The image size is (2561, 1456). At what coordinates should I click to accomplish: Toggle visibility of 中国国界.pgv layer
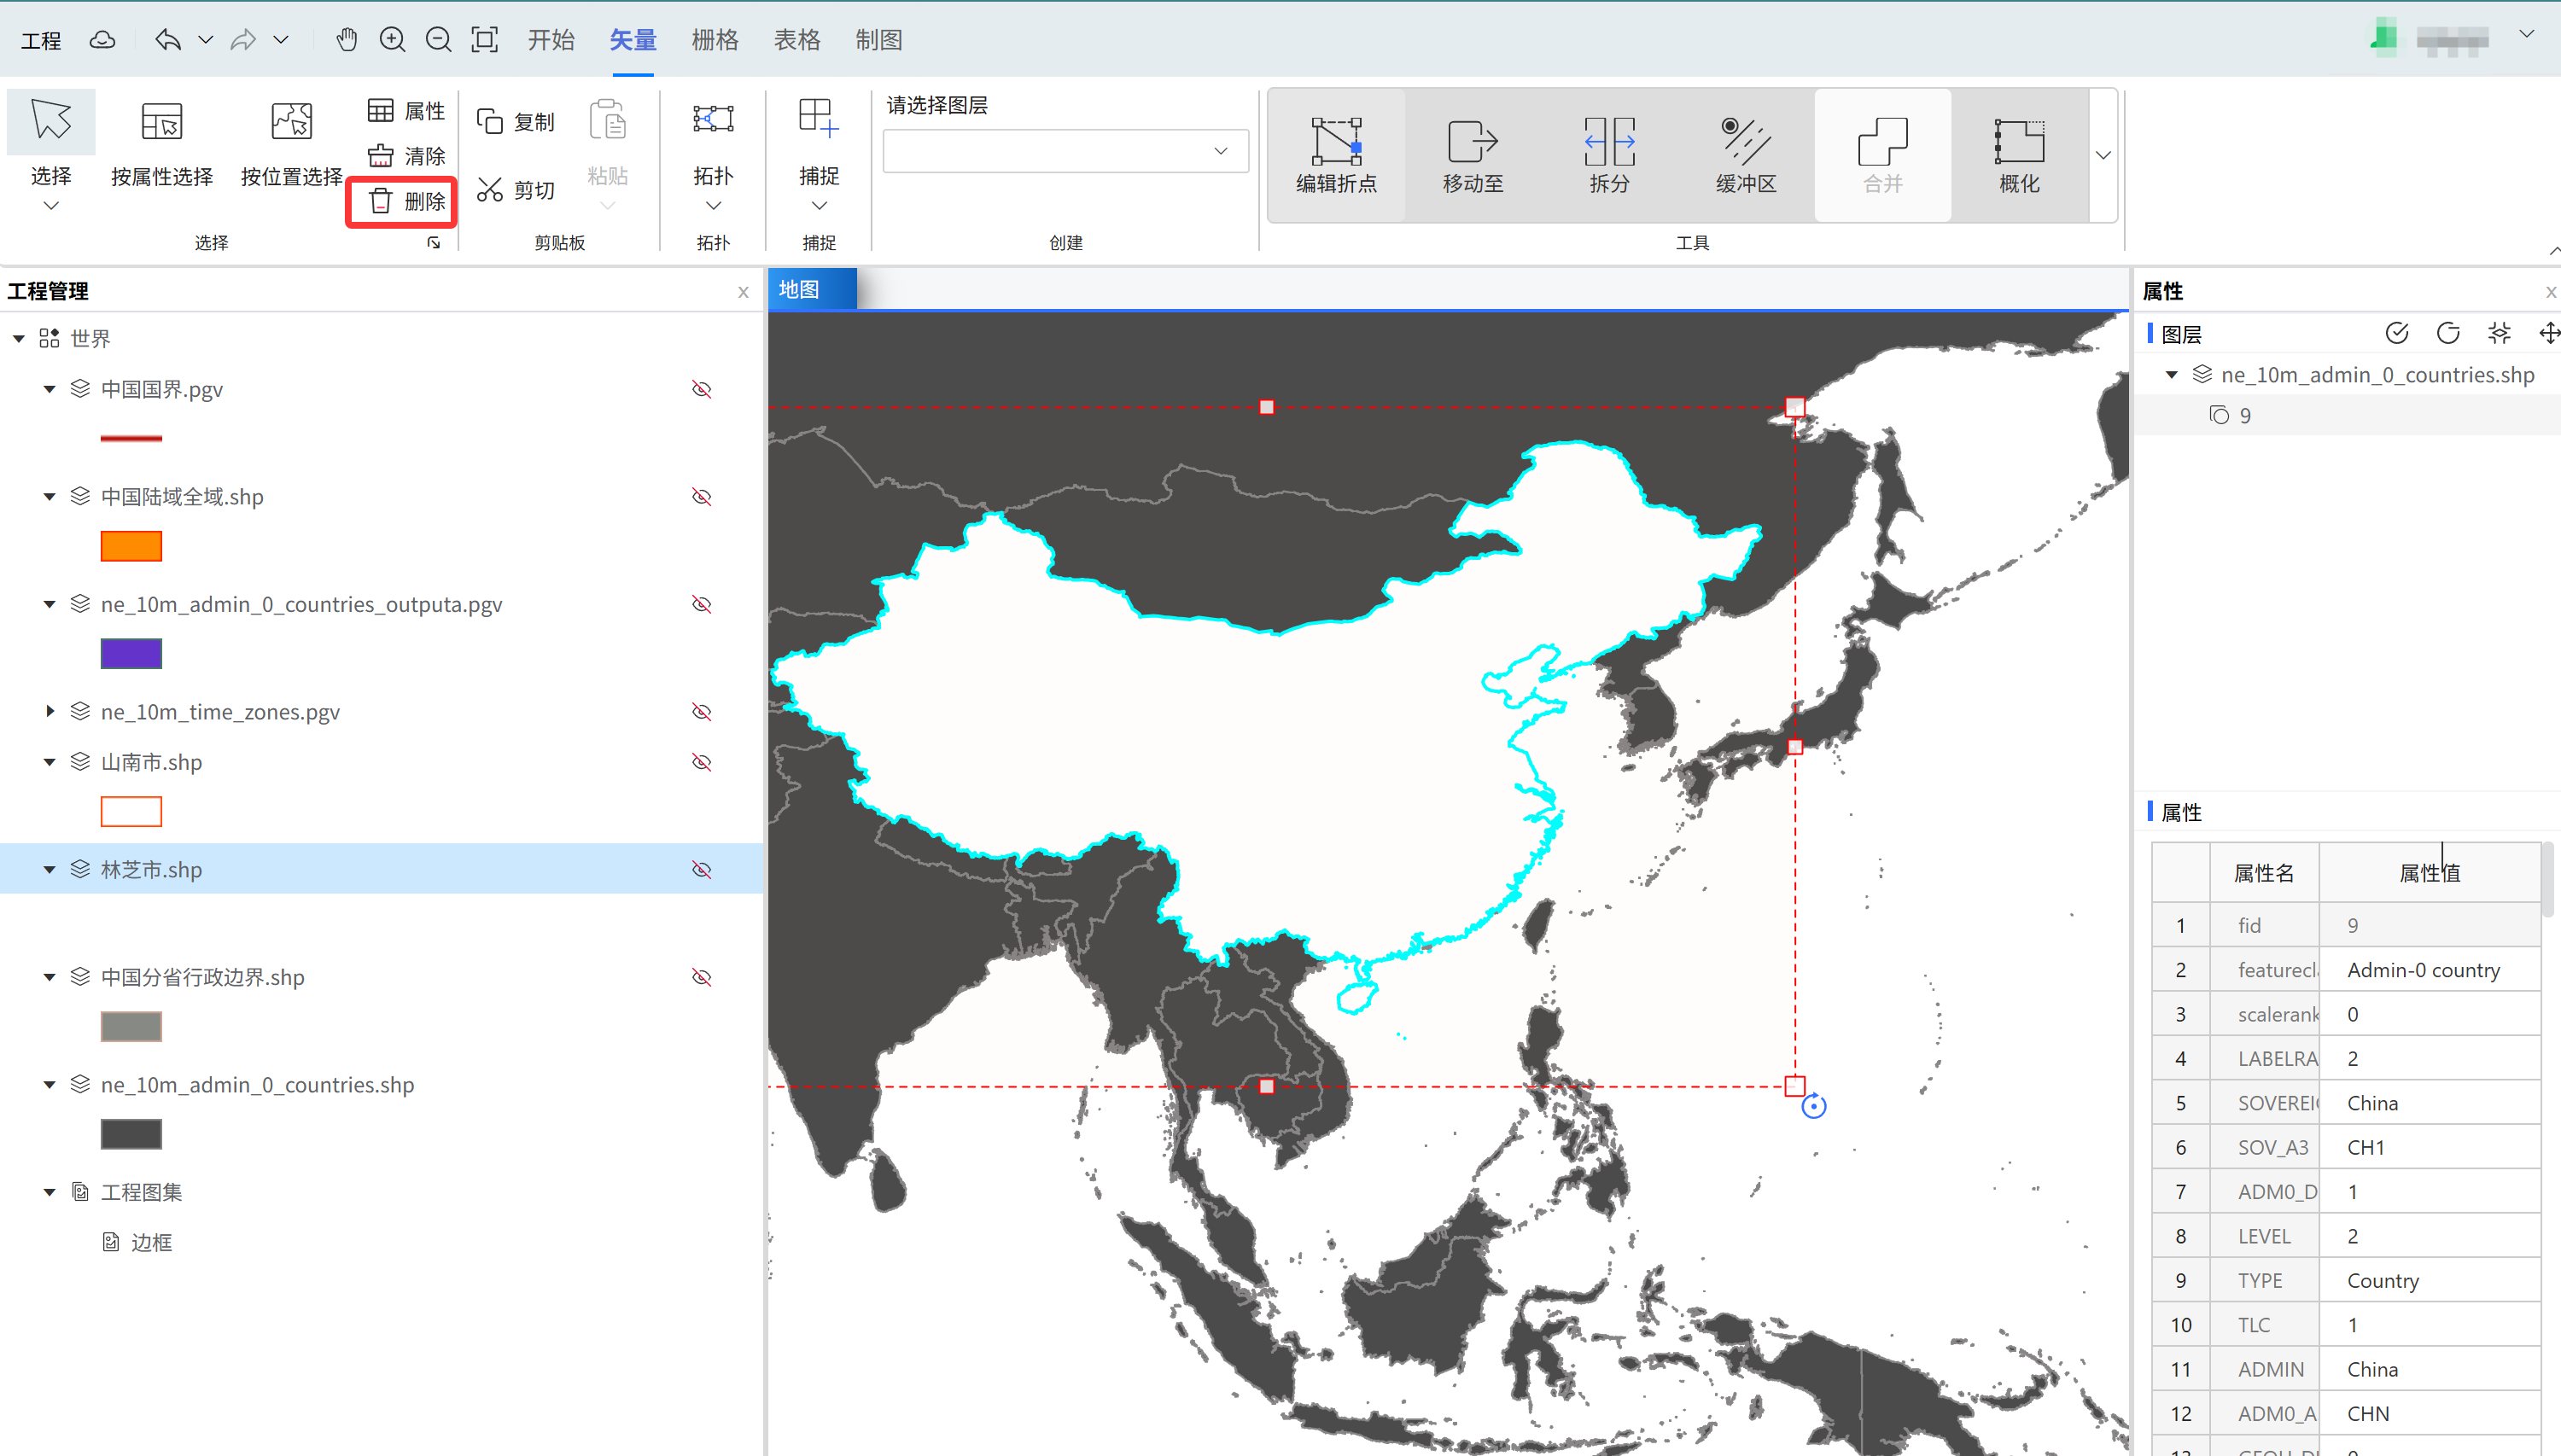coord(702,389)
